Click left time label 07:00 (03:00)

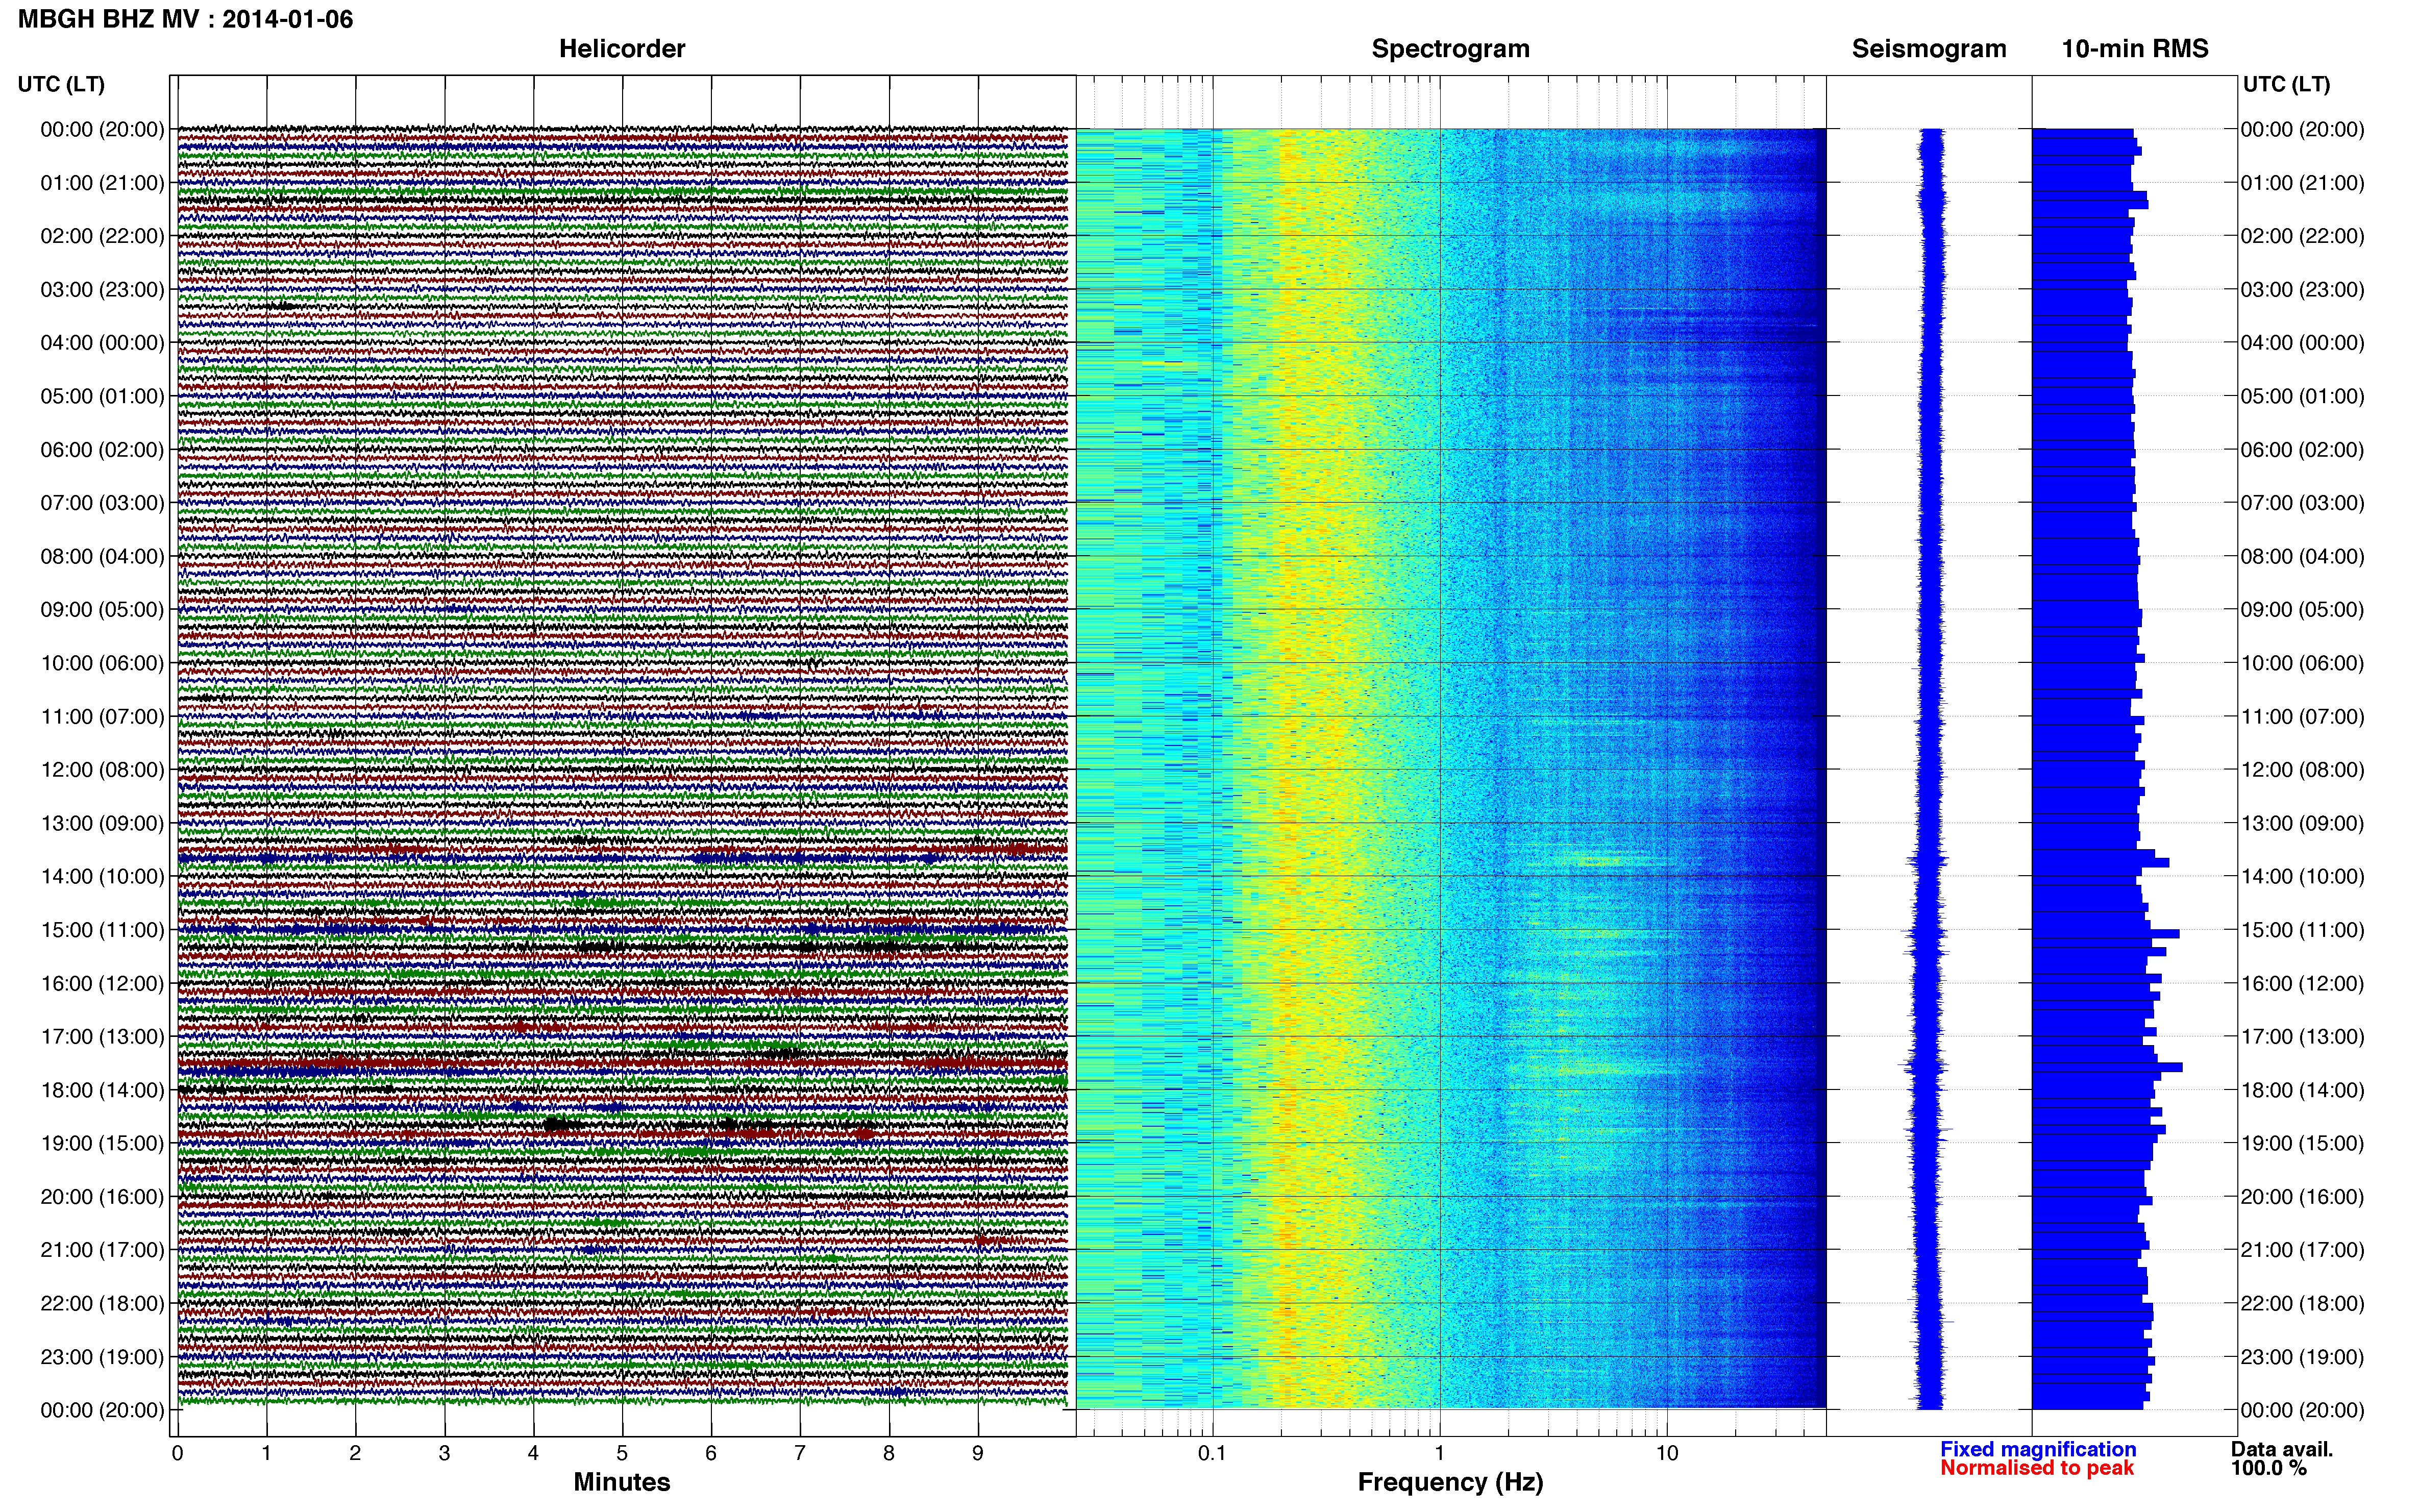point(102,503)
